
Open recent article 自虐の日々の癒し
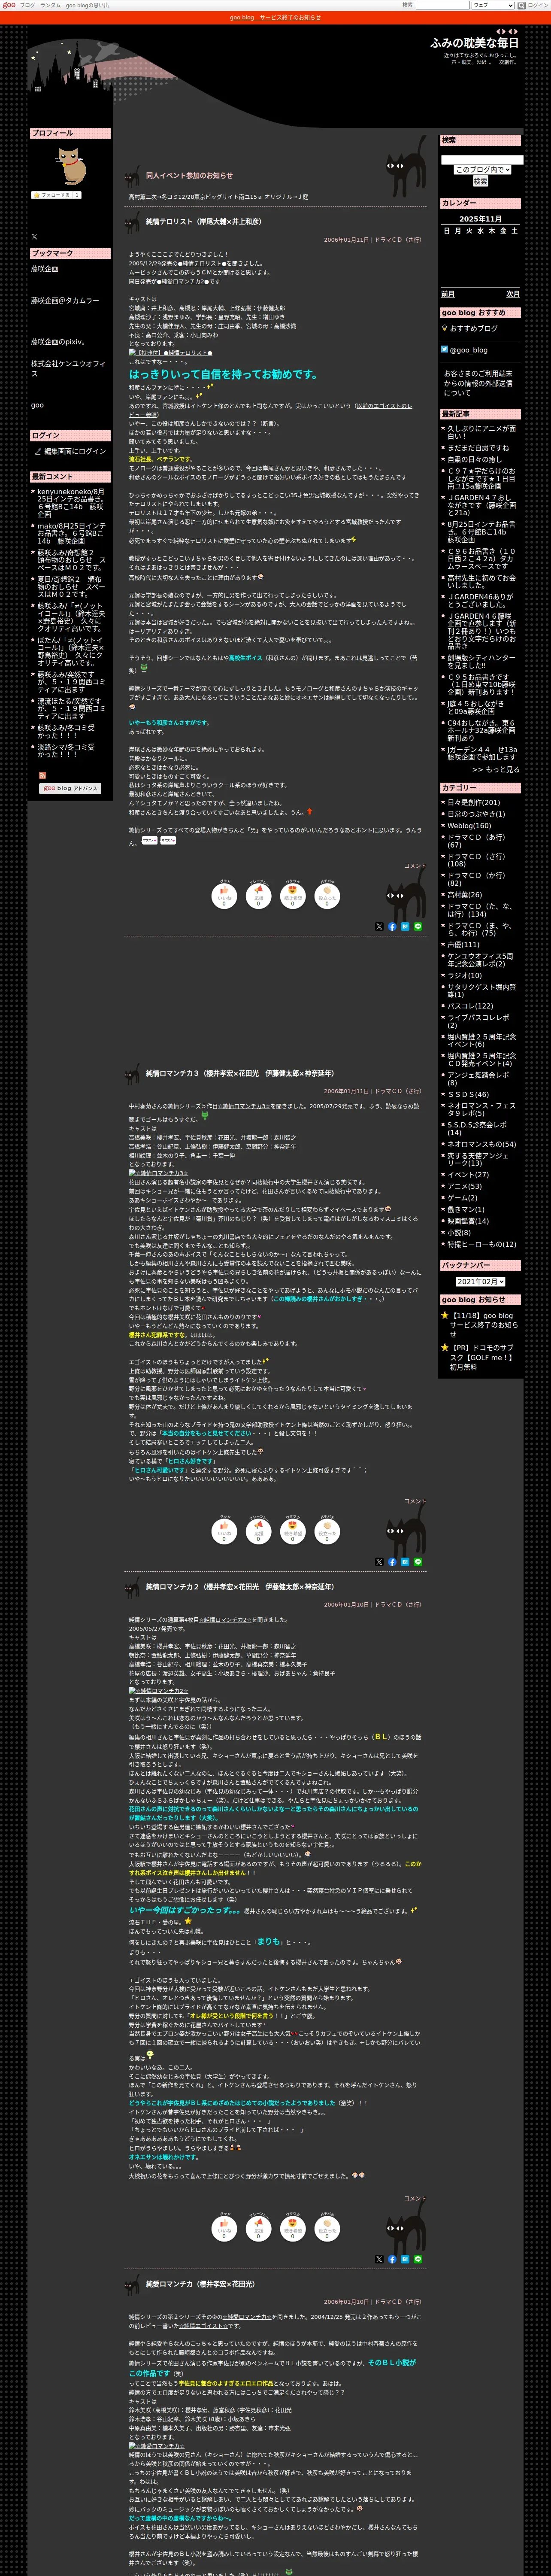pyautogui.click(x=475, y=459)
